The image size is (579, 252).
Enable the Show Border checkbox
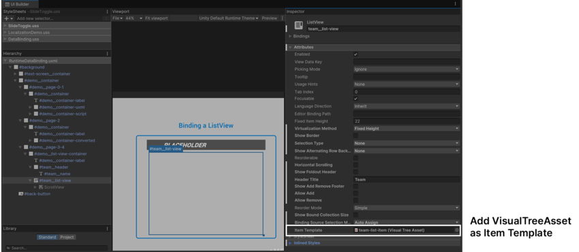356,136
